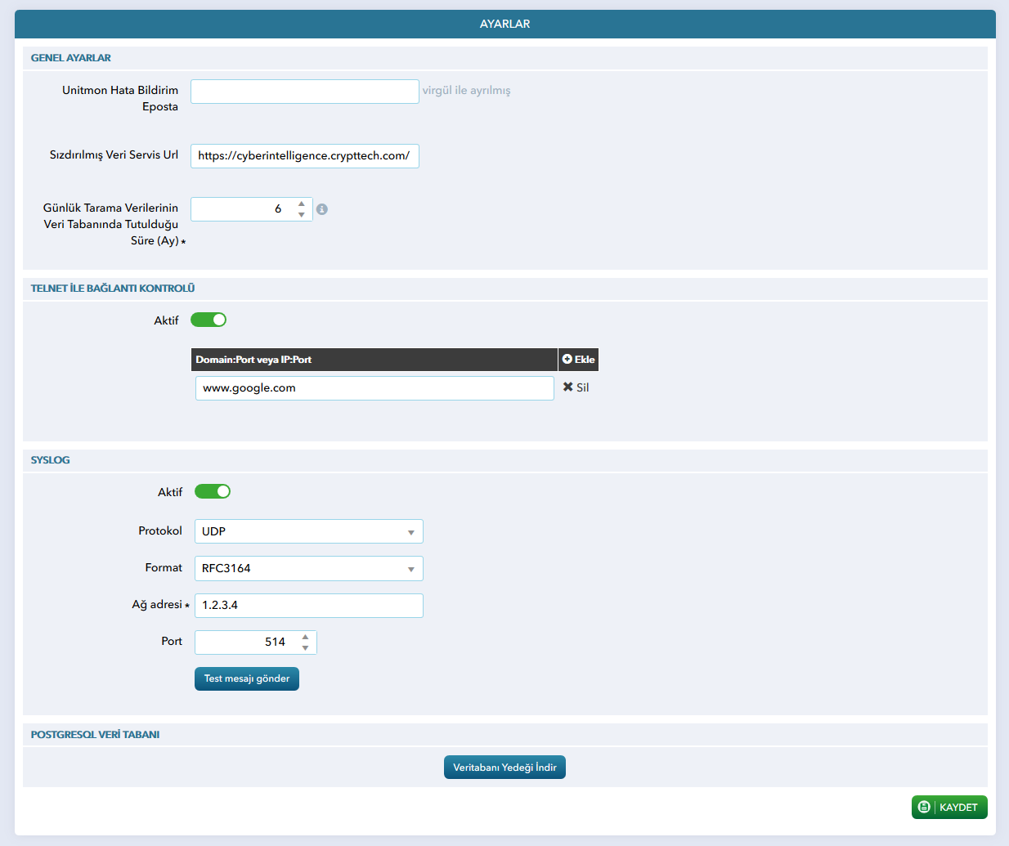Expand the Format RFC3164 dropdown

click(x=309, y=568)
